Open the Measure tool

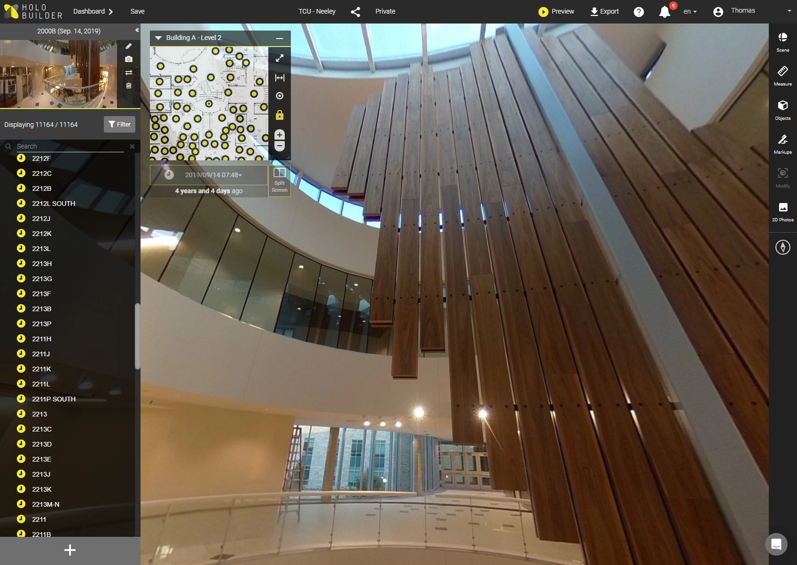(x=782, y=75)
